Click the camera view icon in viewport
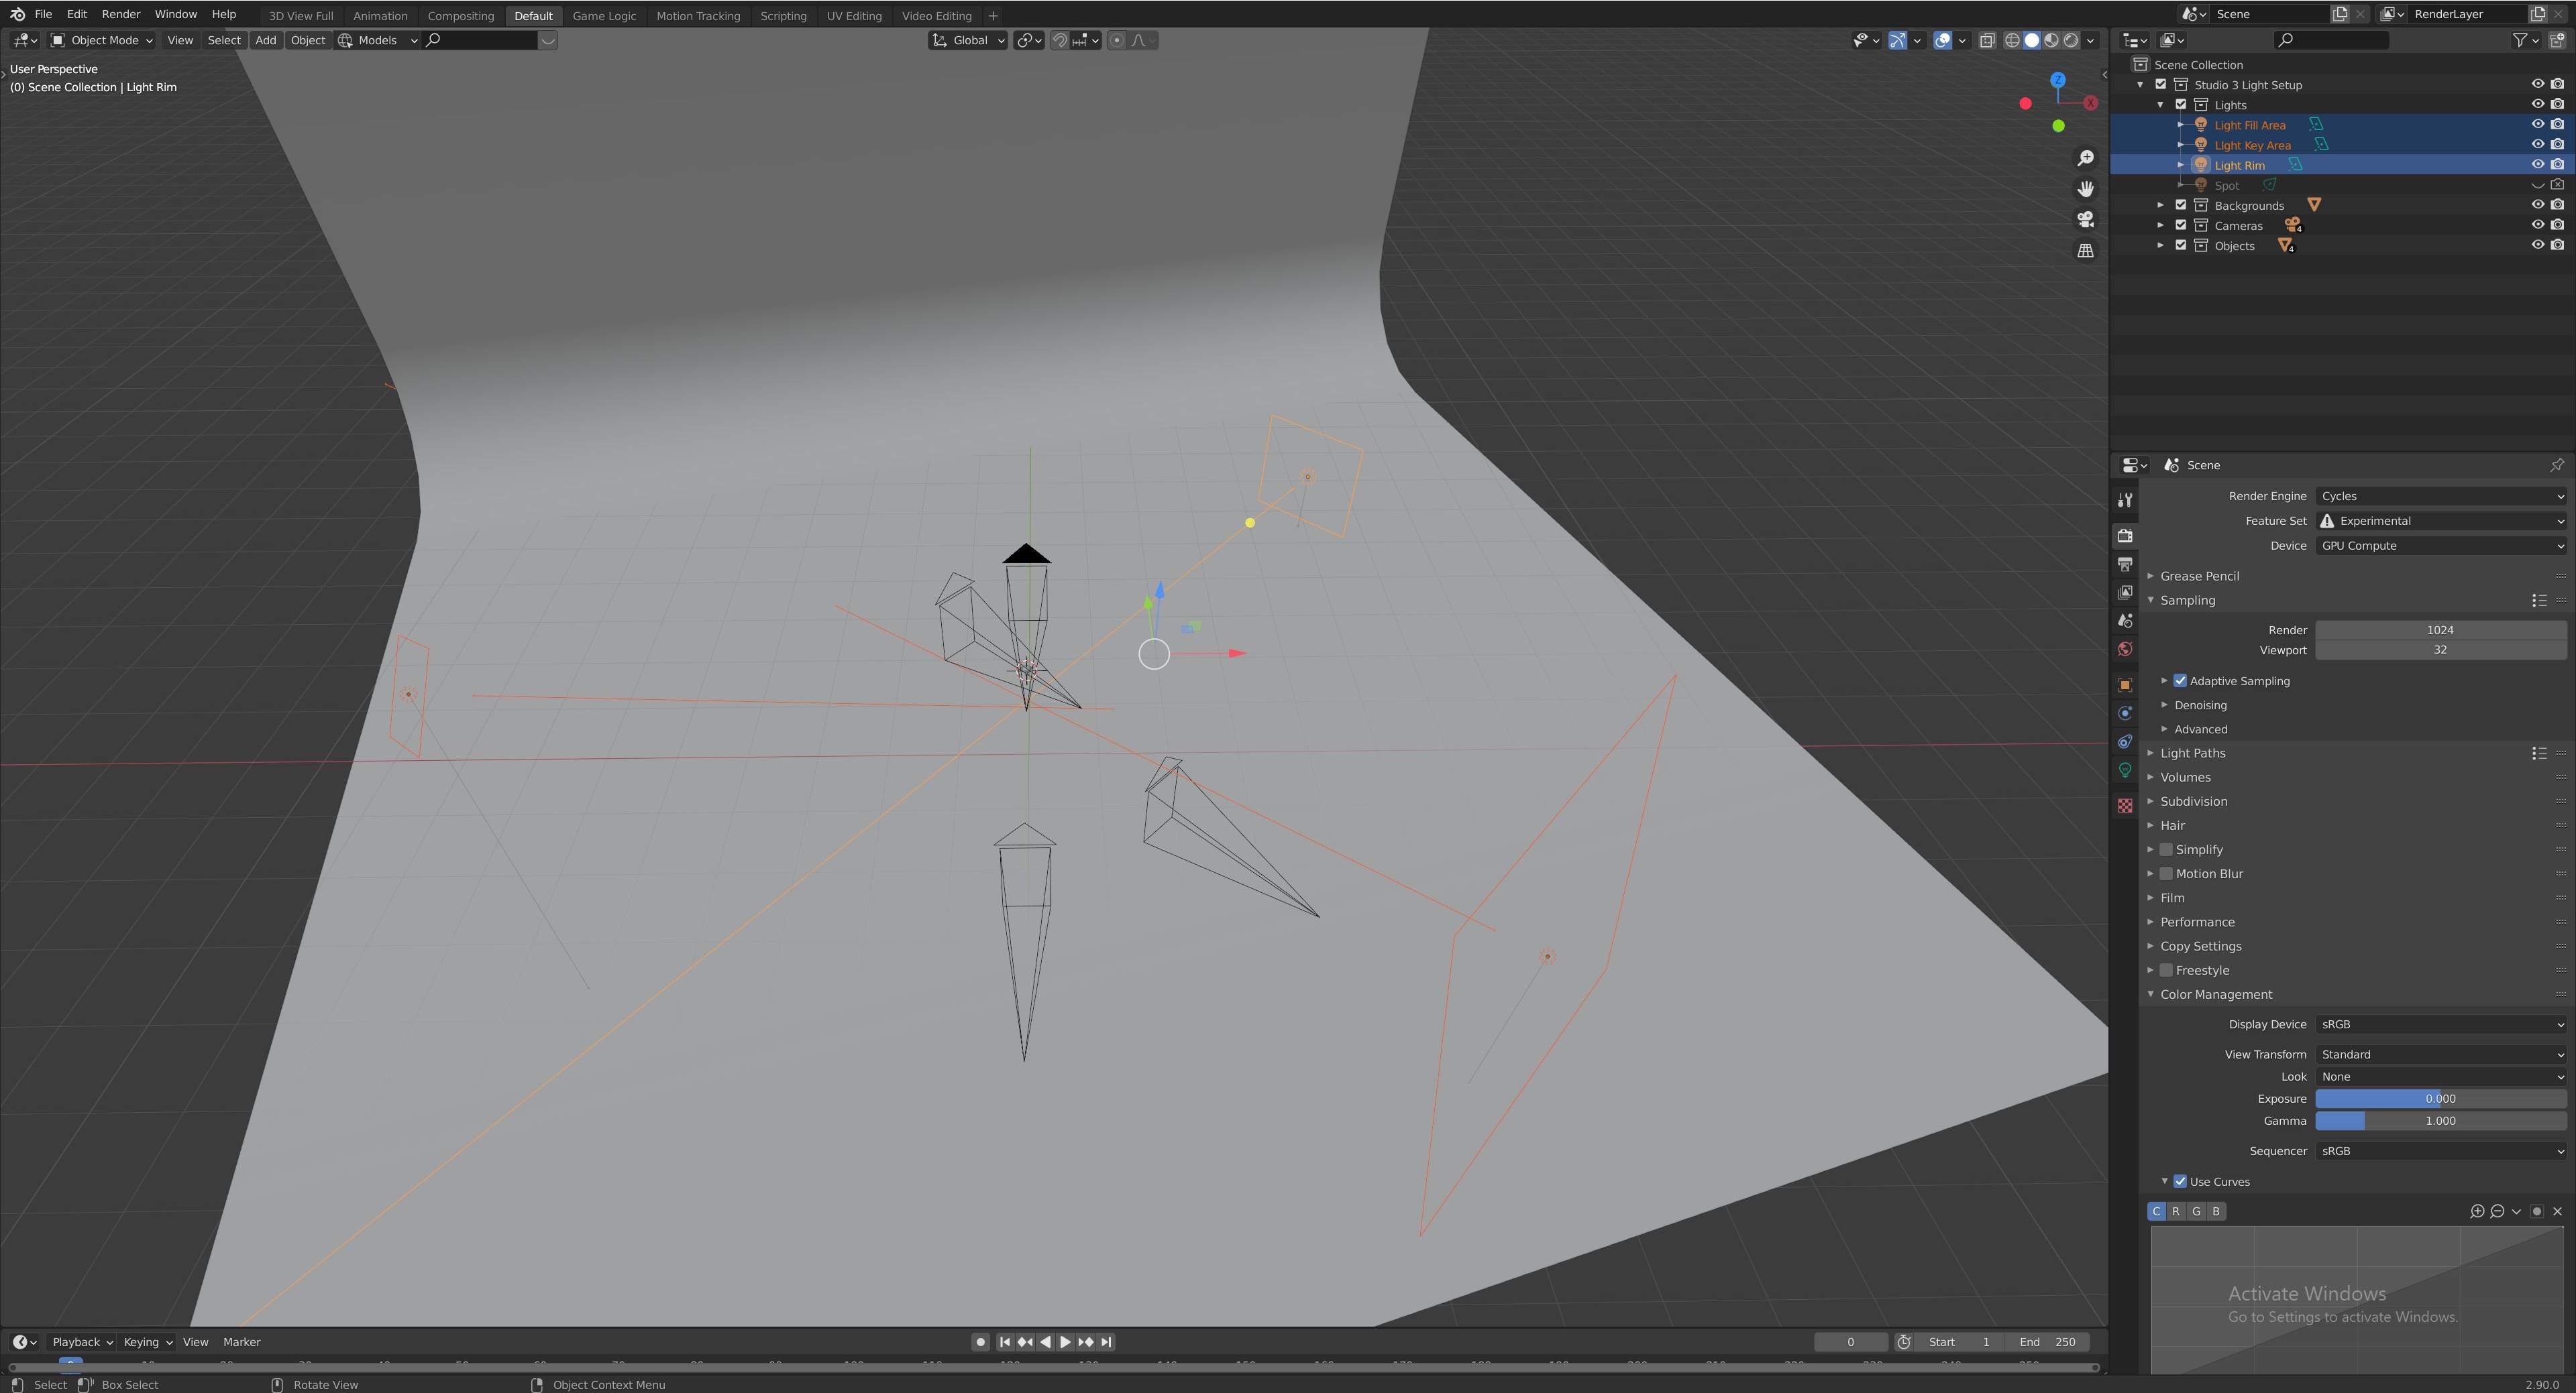The height and width of the screenshot is (1393, 2576). coord(2085,220)
